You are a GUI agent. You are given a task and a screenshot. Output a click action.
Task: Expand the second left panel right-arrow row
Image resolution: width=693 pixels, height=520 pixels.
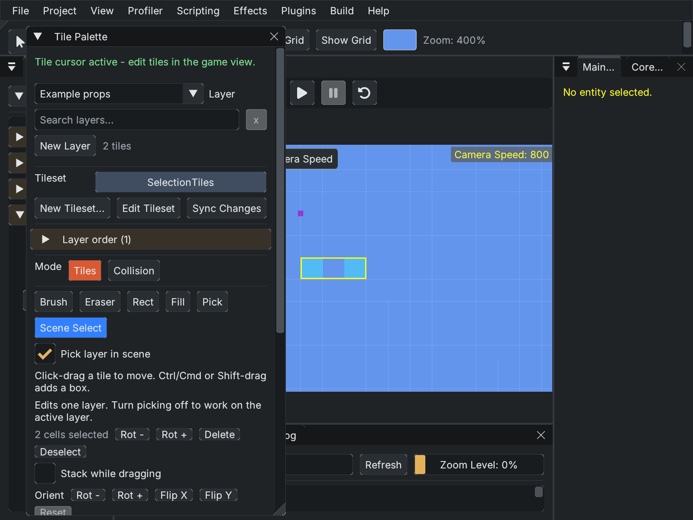click(x=19, y=163)
